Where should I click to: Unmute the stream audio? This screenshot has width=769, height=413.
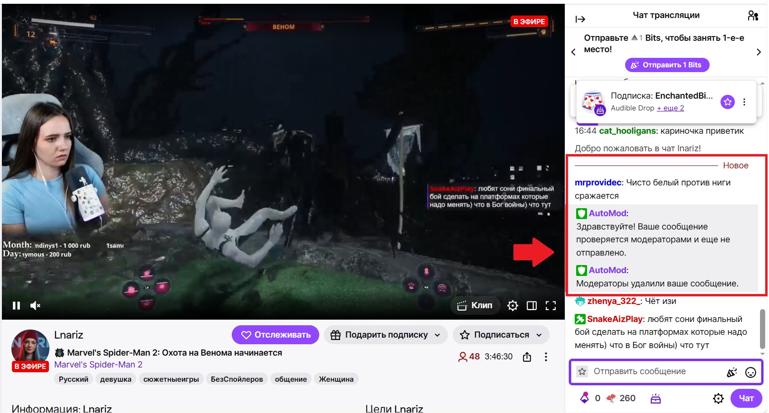click(x=36, y=306)
